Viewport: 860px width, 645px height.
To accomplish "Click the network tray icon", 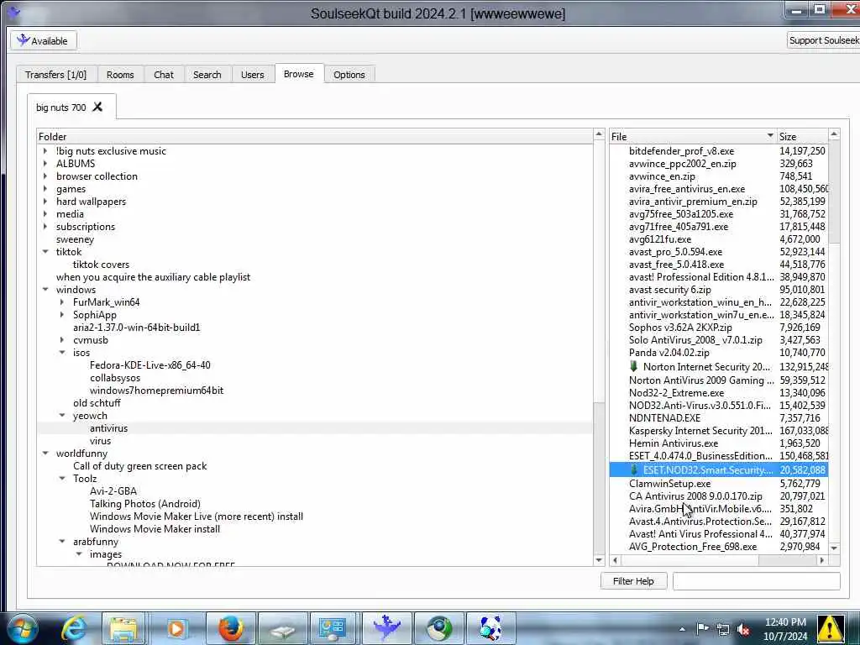I will coord(723,629).
